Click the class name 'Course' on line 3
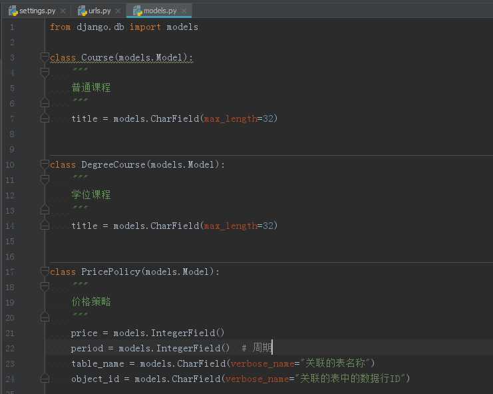This screenshot has width=493, height=394. (x=97, y=57)
